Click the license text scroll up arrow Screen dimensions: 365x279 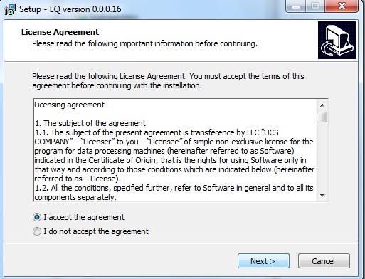point(322,105)
